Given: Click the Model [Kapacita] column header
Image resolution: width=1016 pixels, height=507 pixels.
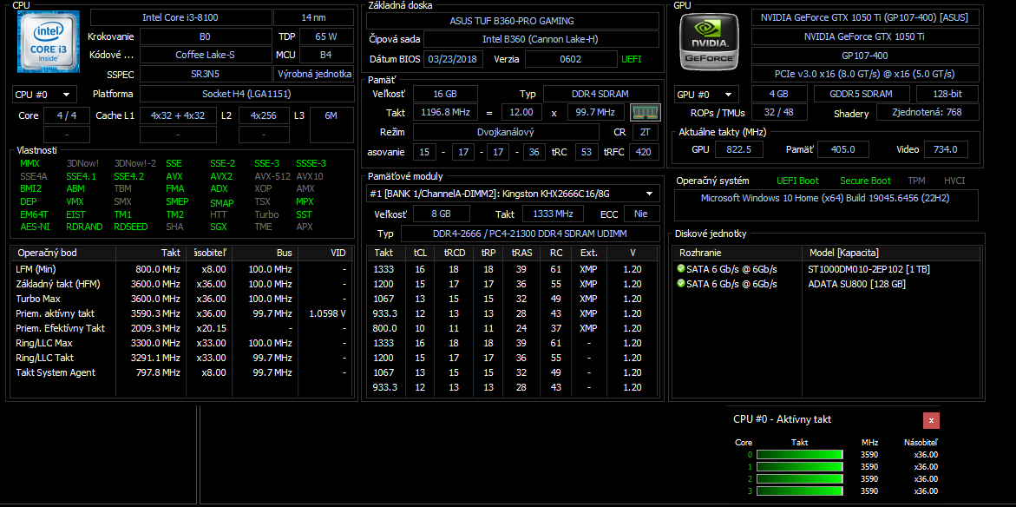Looking at the screenshot, I should tap(891, 253).
